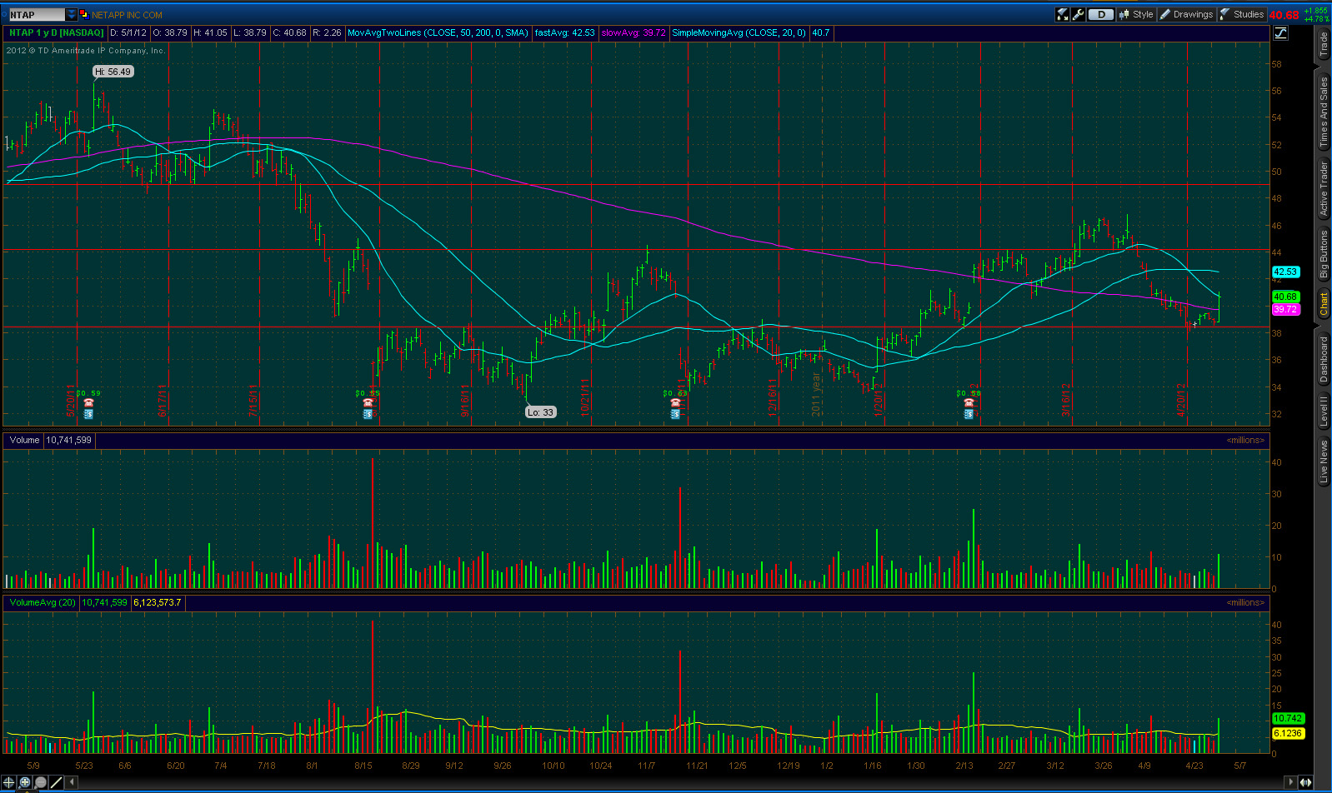Click the scroll right arrow at bottom-right

pyautogui.click(x=1292, y=782)
